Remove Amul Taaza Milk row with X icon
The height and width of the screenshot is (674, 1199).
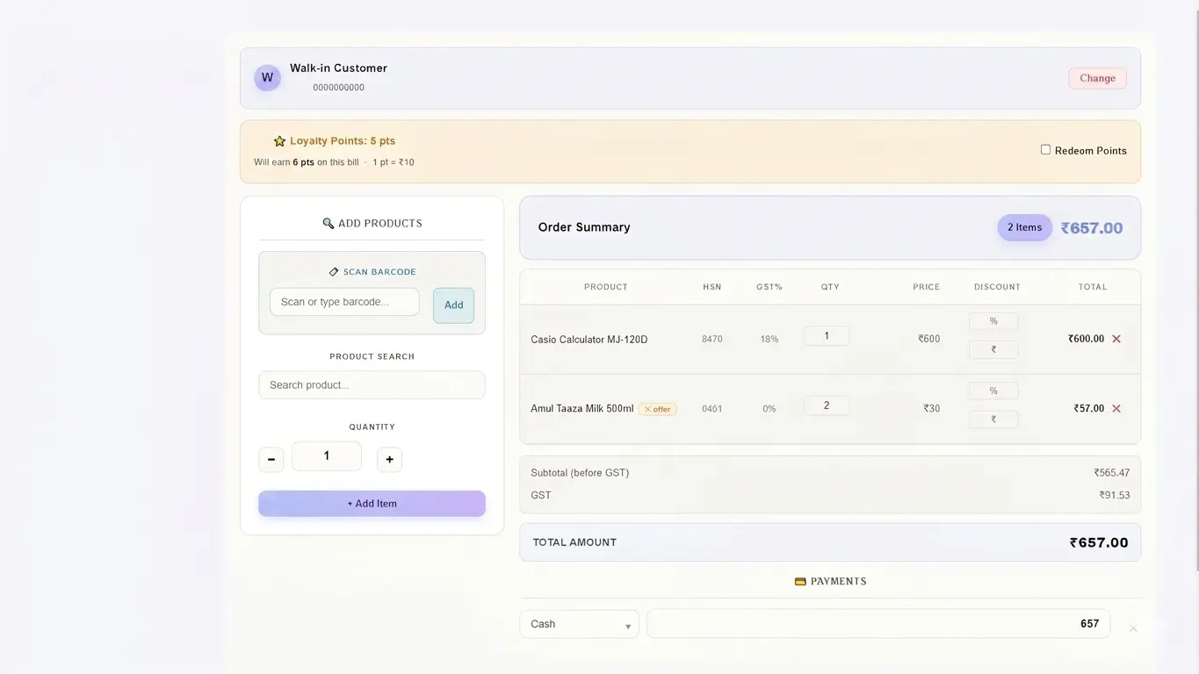coord(1116,408)
